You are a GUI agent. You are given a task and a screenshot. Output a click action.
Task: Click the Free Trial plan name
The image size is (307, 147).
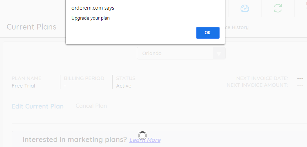pyautogui.click(x=23, y=86)
